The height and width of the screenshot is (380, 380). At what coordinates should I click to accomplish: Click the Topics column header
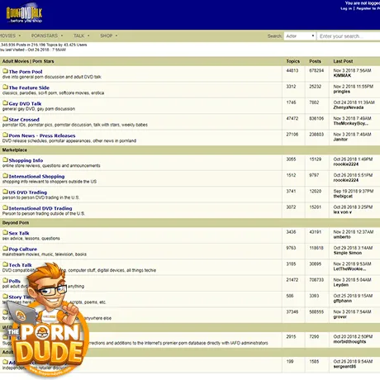[x=292, y=61]
